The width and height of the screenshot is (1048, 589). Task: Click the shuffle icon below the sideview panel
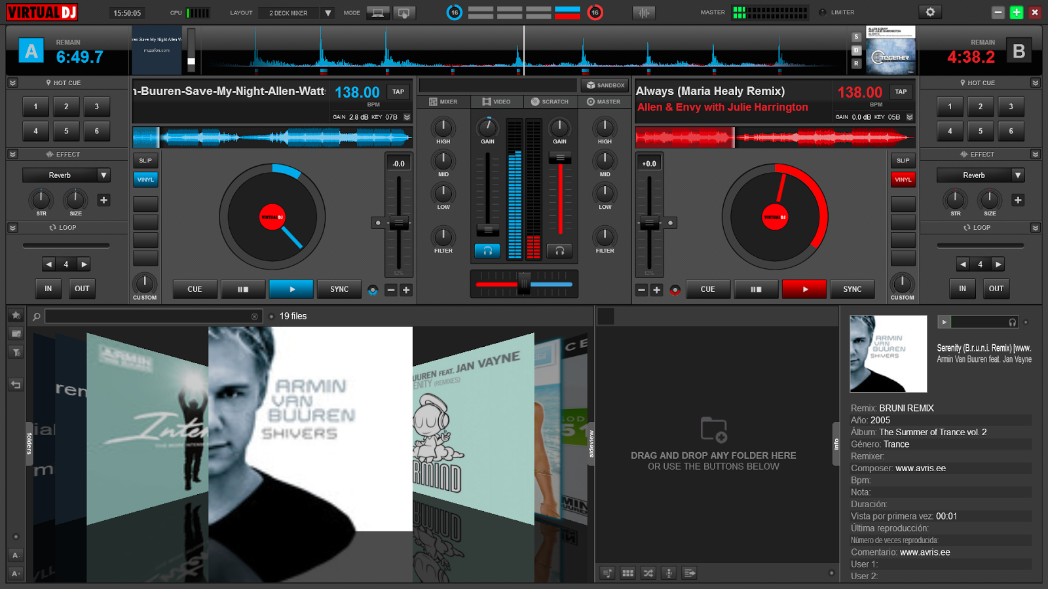(x=648, y=573)
